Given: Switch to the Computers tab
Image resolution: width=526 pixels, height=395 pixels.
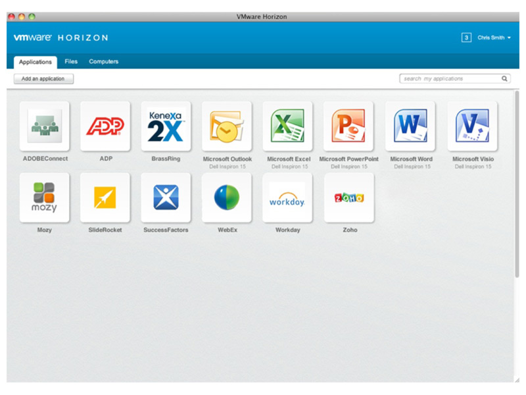Looking at the screenshot, I should click(x=104, y=61).
